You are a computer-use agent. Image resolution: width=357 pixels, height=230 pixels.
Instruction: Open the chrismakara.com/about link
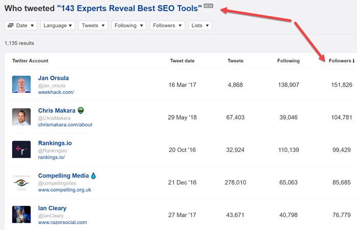66,125
